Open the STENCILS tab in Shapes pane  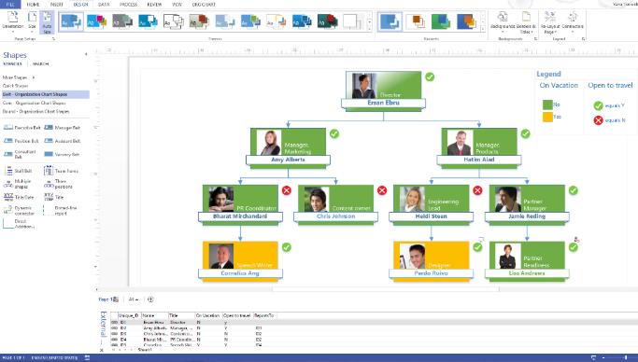(13, 63)
